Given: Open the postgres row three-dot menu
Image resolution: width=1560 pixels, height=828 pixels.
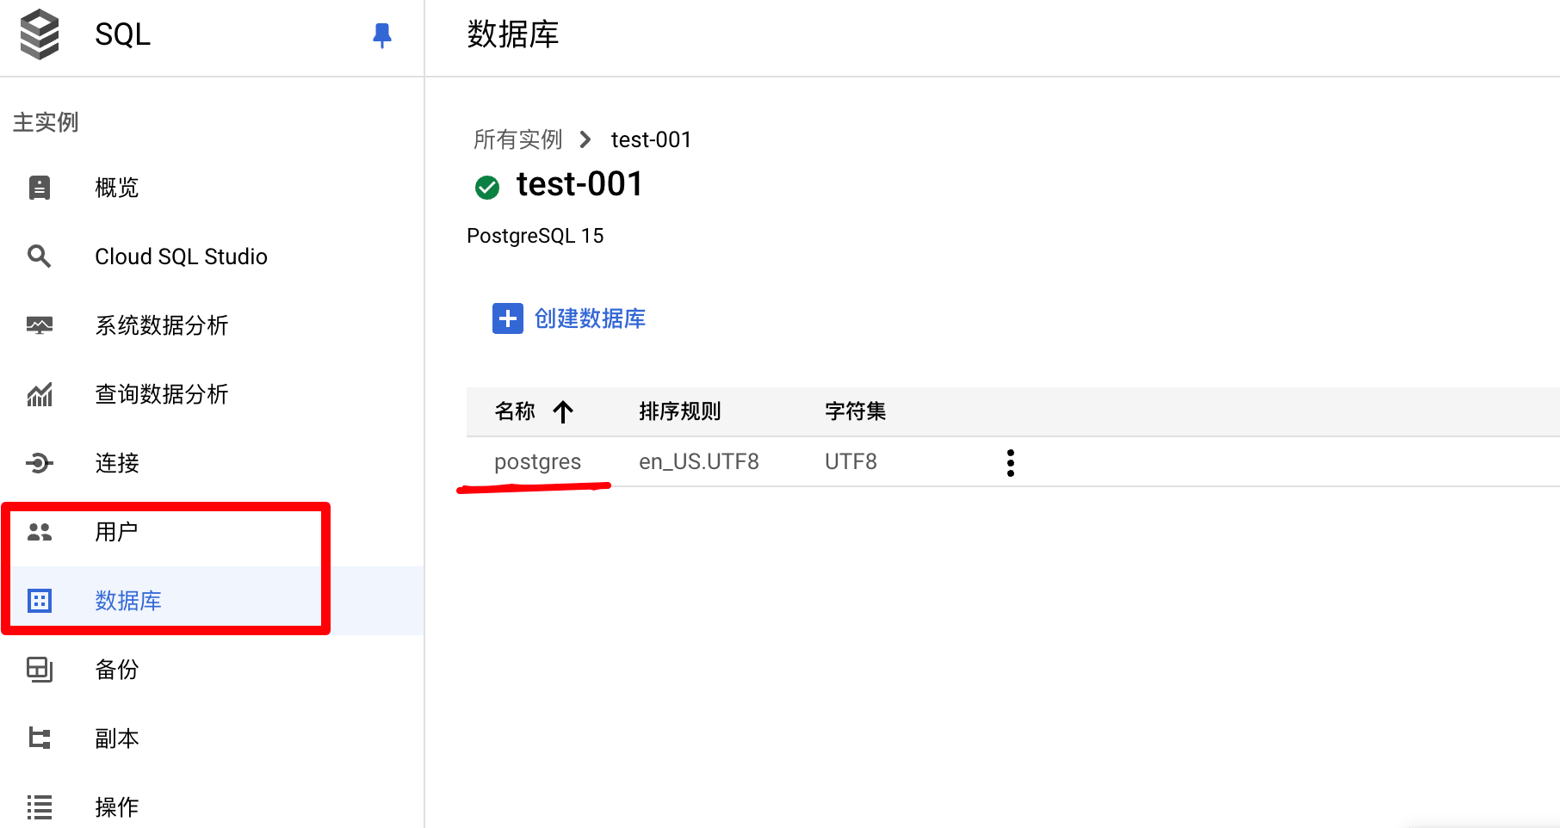Looking at the screenshot, I should [1011, 462].
